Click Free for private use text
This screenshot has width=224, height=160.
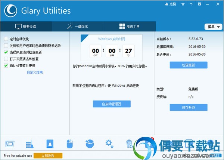[x=18, y=156]
